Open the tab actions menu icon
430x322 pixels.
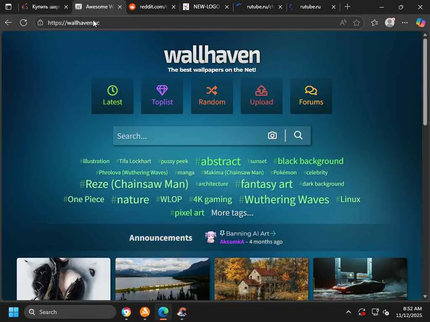click(x=8, y=7)
